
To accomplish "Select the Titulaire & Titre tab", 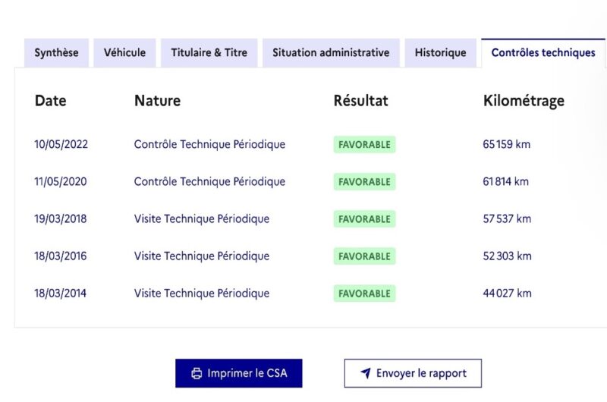I will [x=209, y=53].
